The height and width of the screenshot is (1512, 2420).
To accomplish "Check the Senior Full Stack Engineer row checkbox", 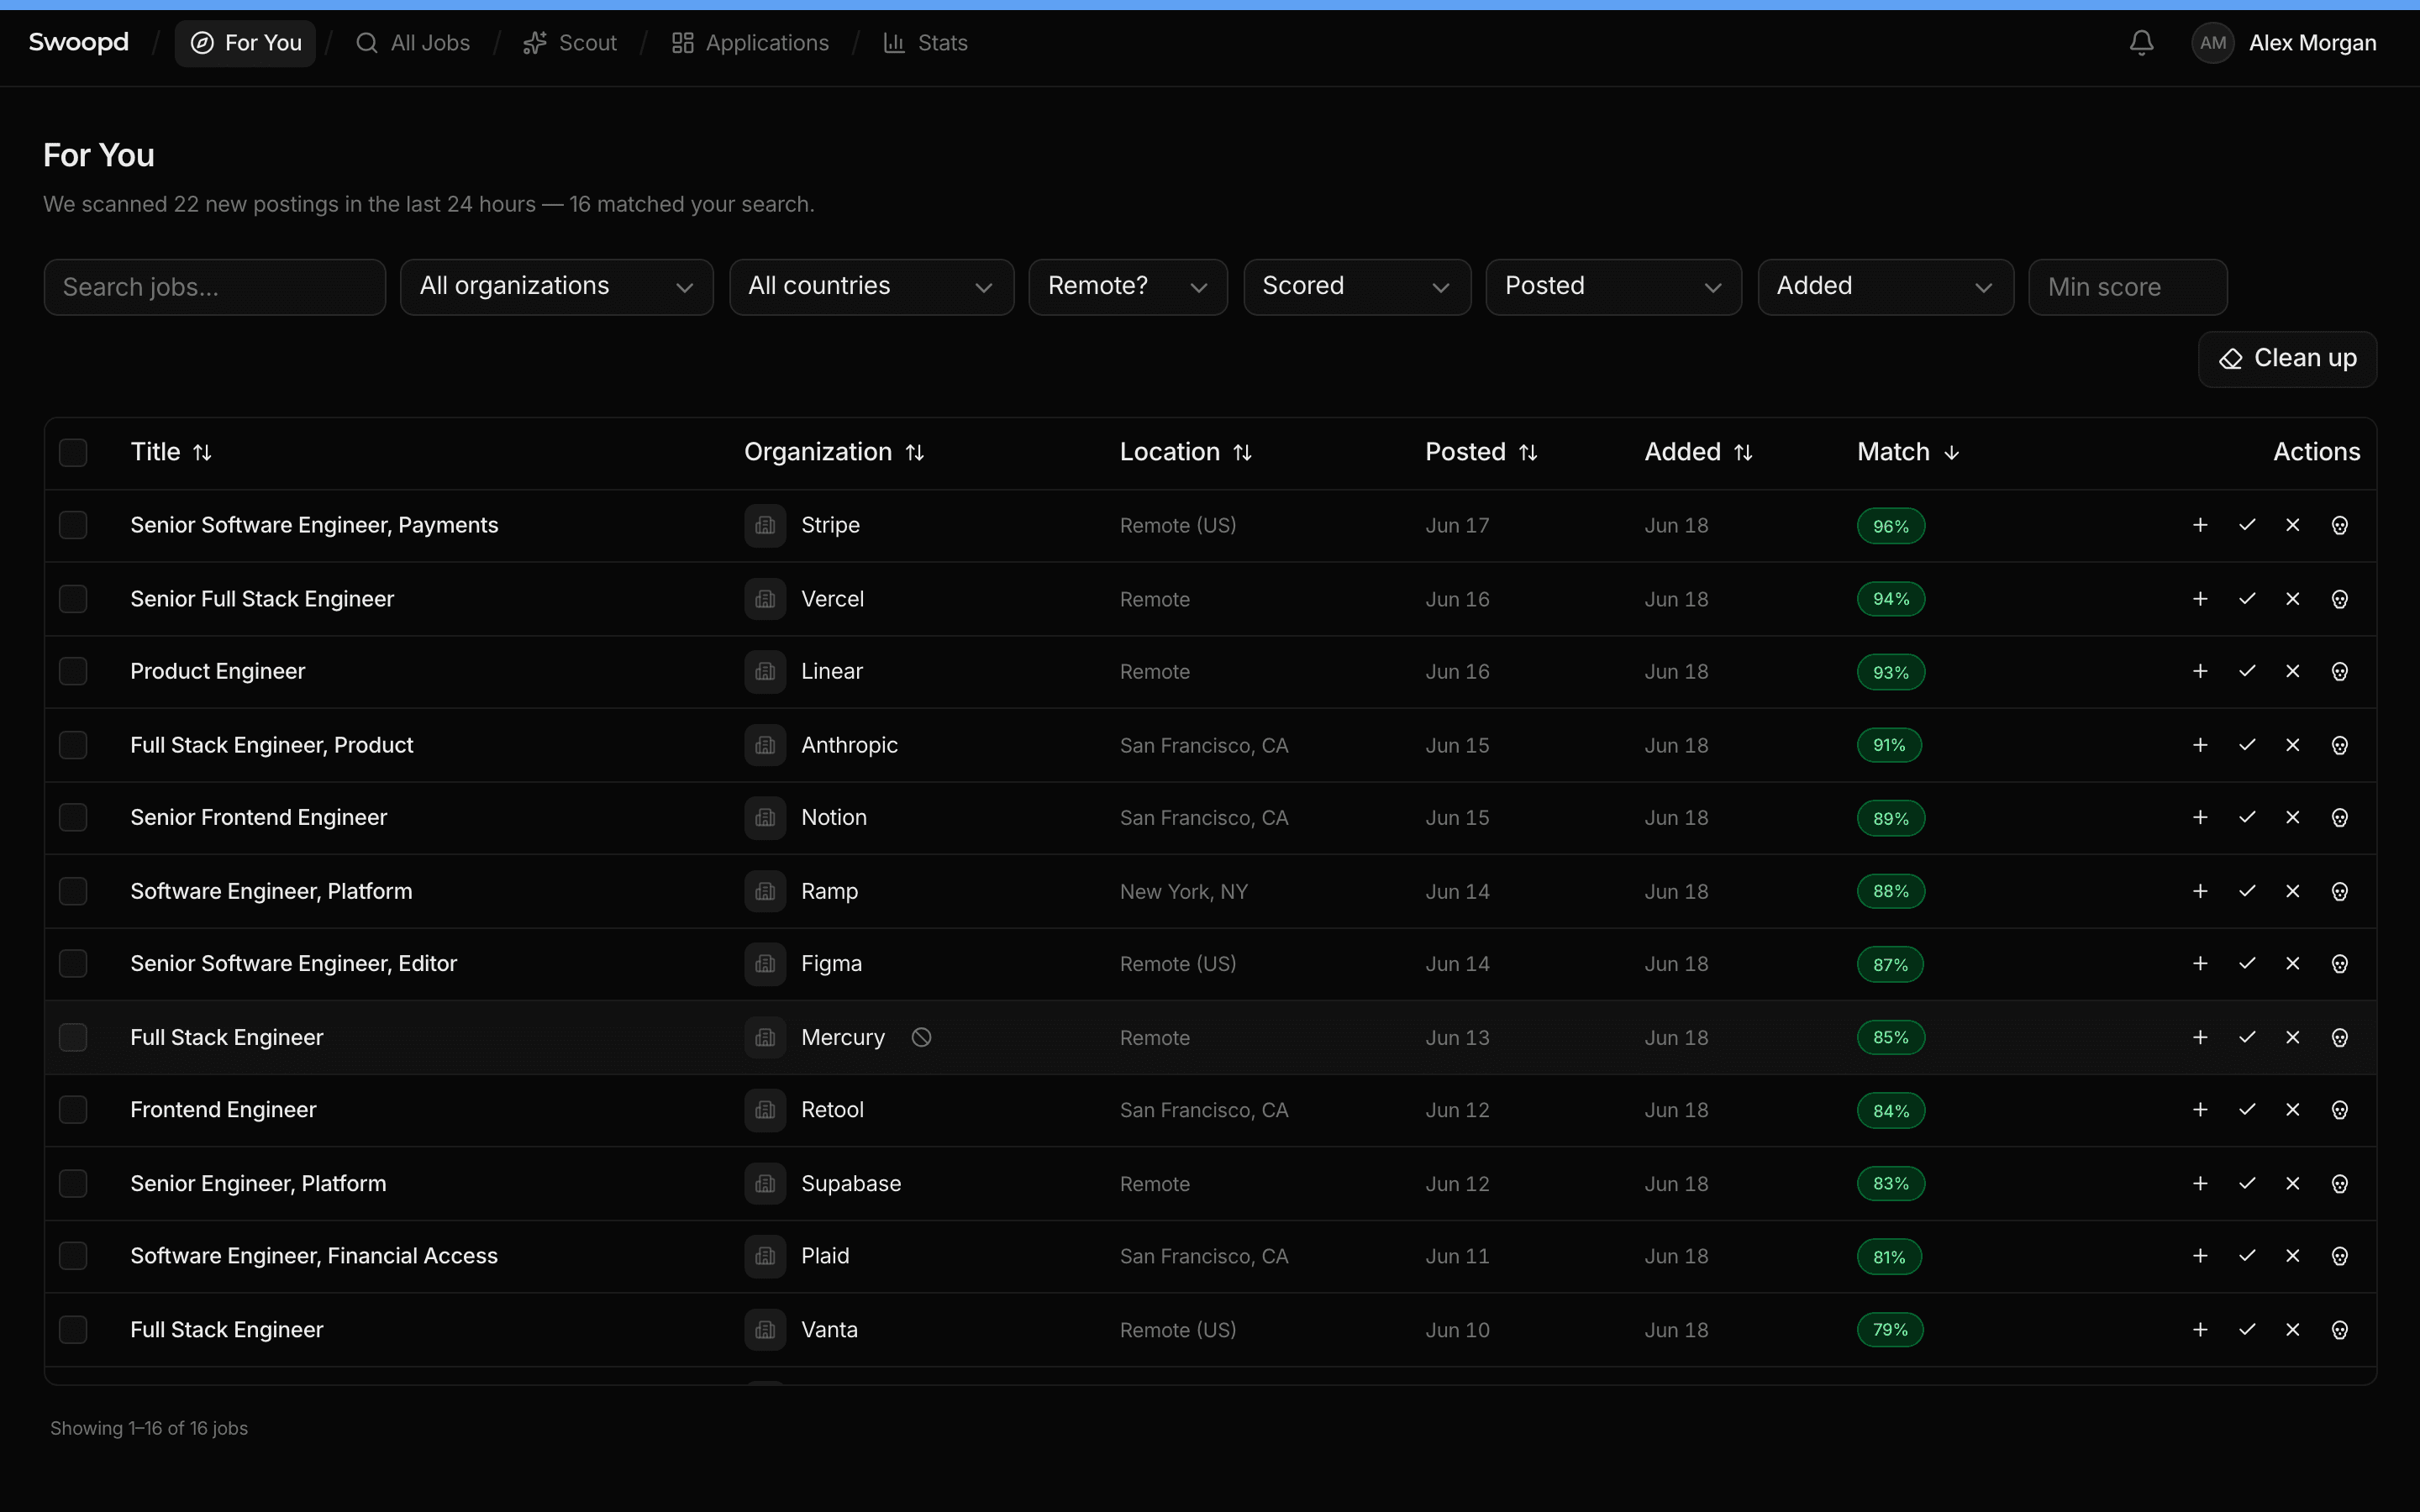I will 73,599.
